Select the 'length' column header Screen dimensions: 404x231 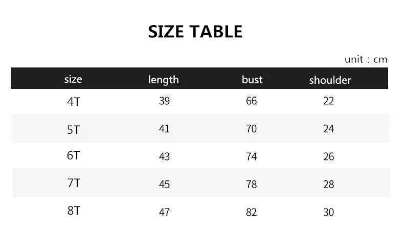[x=164, y=79]
